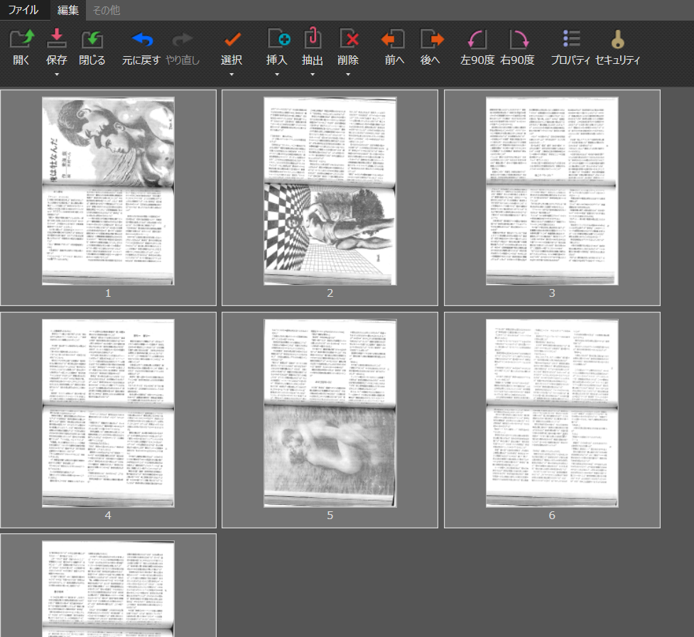Extract pages with the 抽出 icon
Screen dimensions: 694x637
coord(313,39)
